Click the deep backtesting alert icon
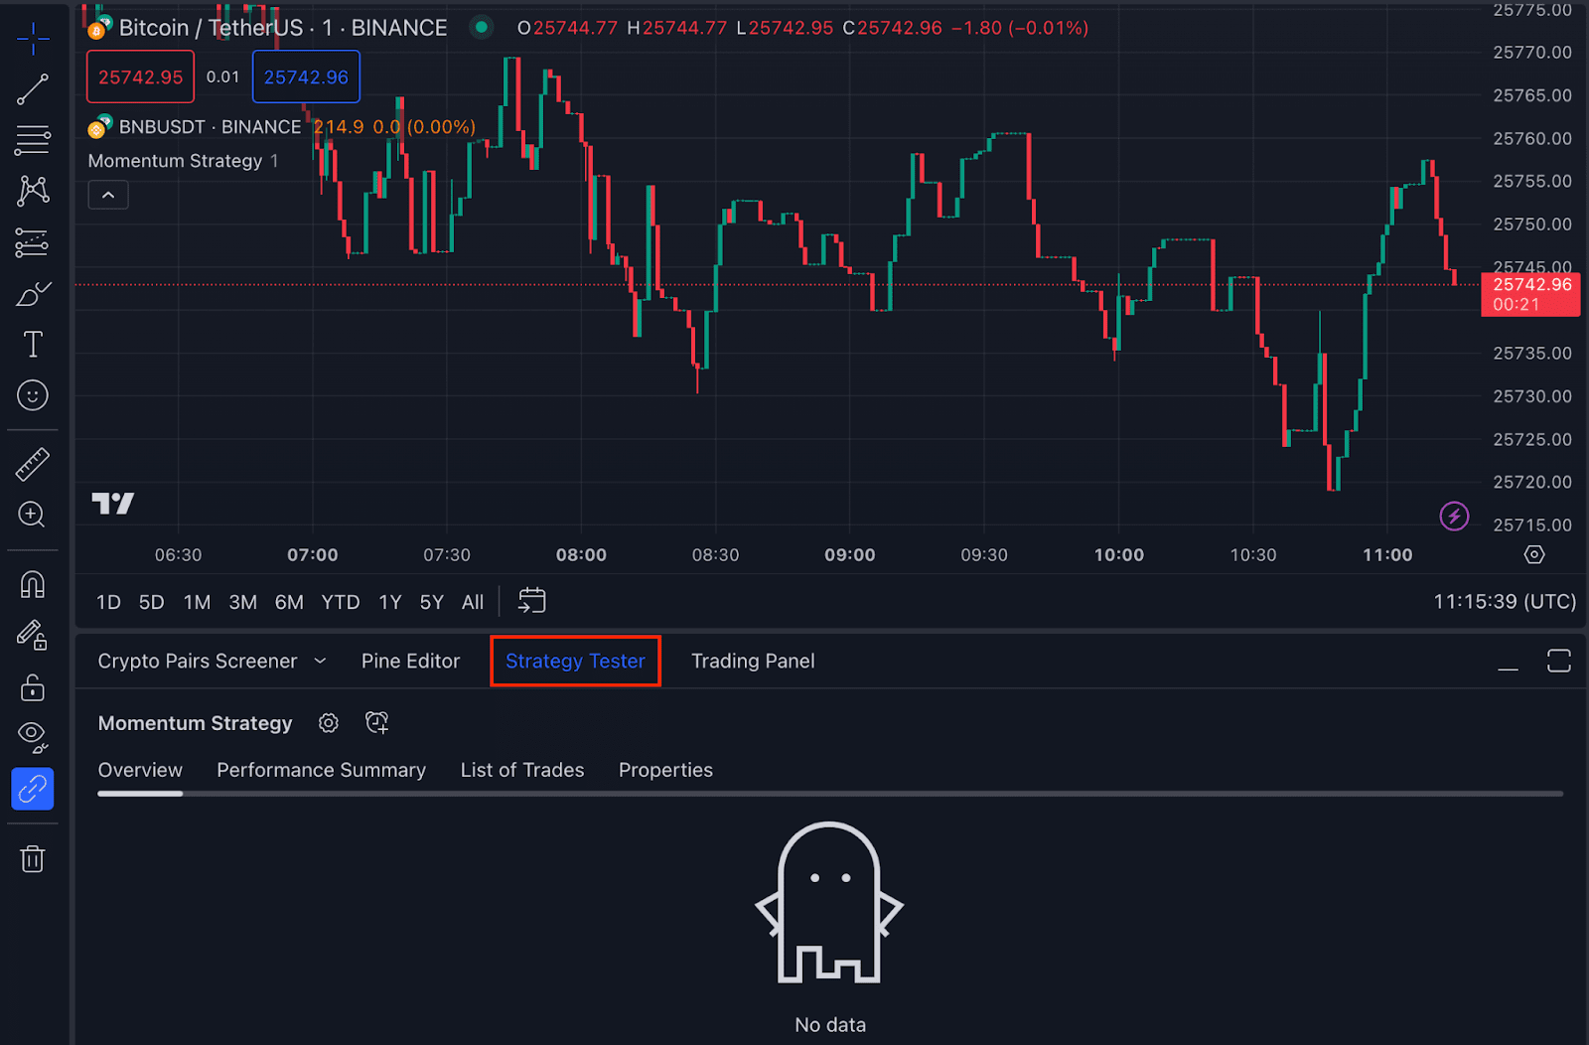Screen dimensions: 1589x1045 click(x=376, y=723)
